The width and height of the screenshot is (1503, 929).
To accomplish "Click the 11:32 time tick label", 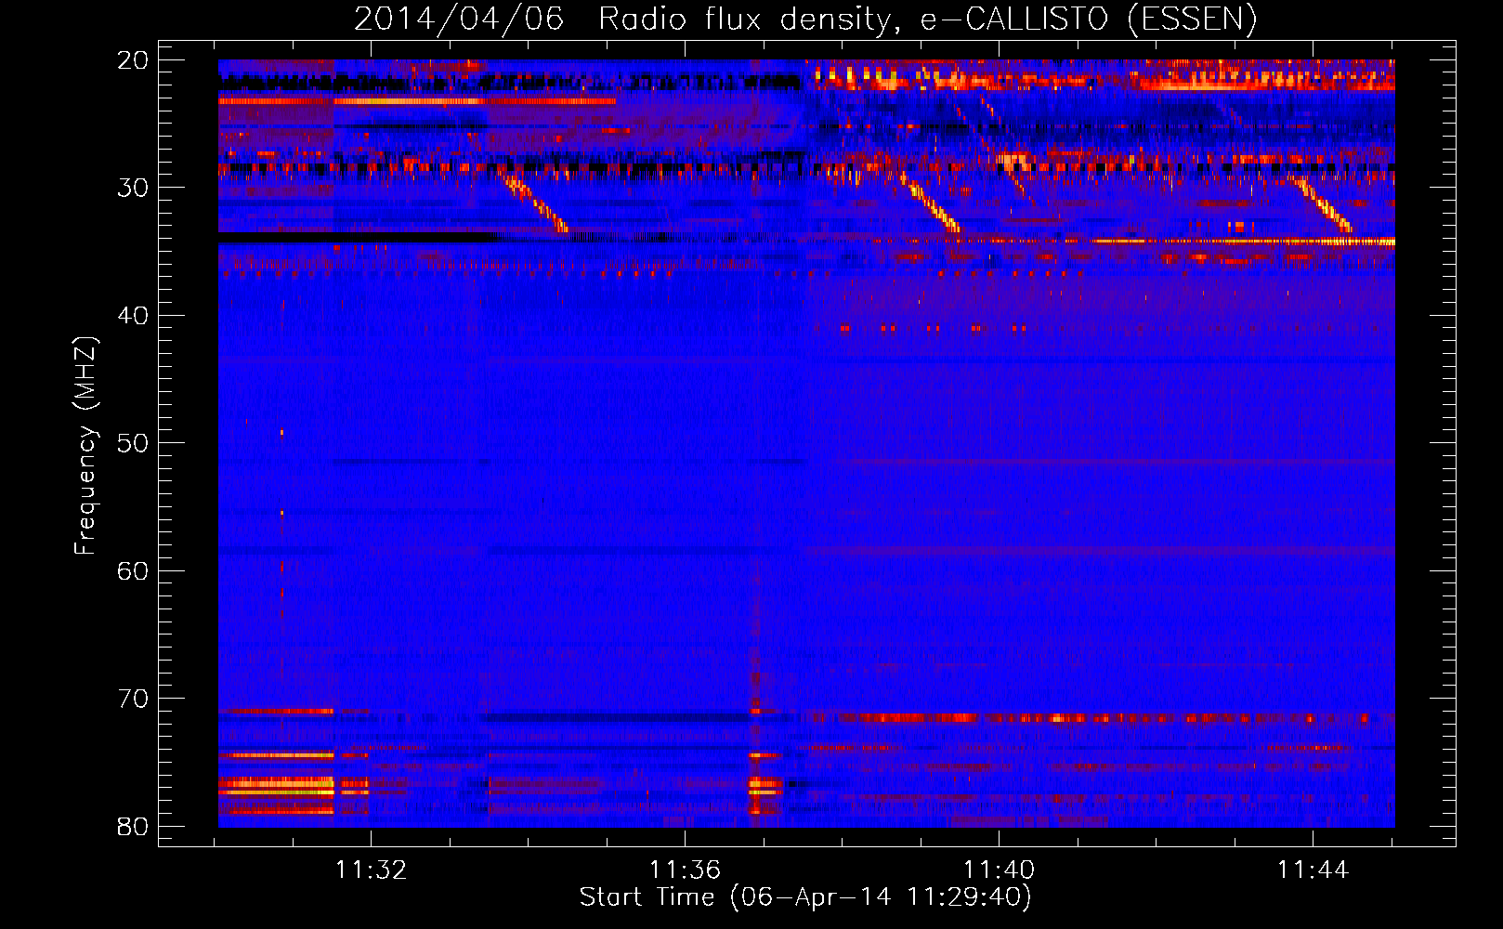I will tap(372, 870).
